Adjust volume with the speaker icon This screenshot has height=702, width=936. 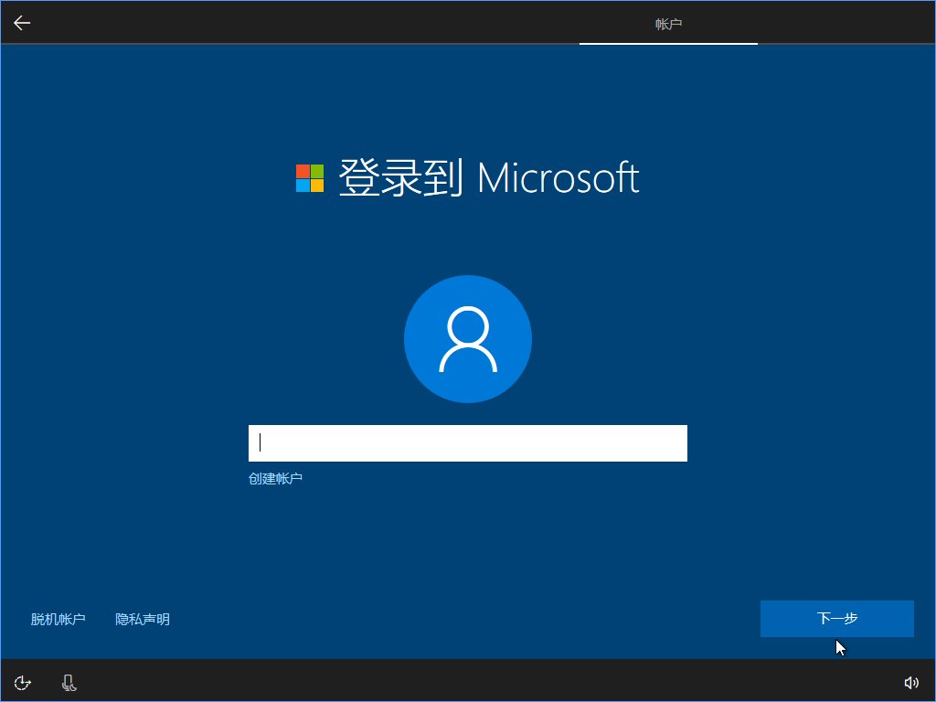click(x=911, y=682)
